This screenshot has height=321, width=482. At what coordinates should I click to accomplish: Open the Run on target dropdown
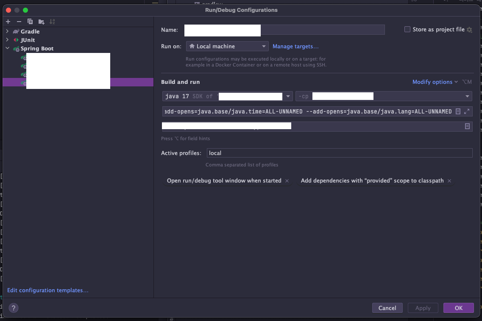tap(264, 46)
